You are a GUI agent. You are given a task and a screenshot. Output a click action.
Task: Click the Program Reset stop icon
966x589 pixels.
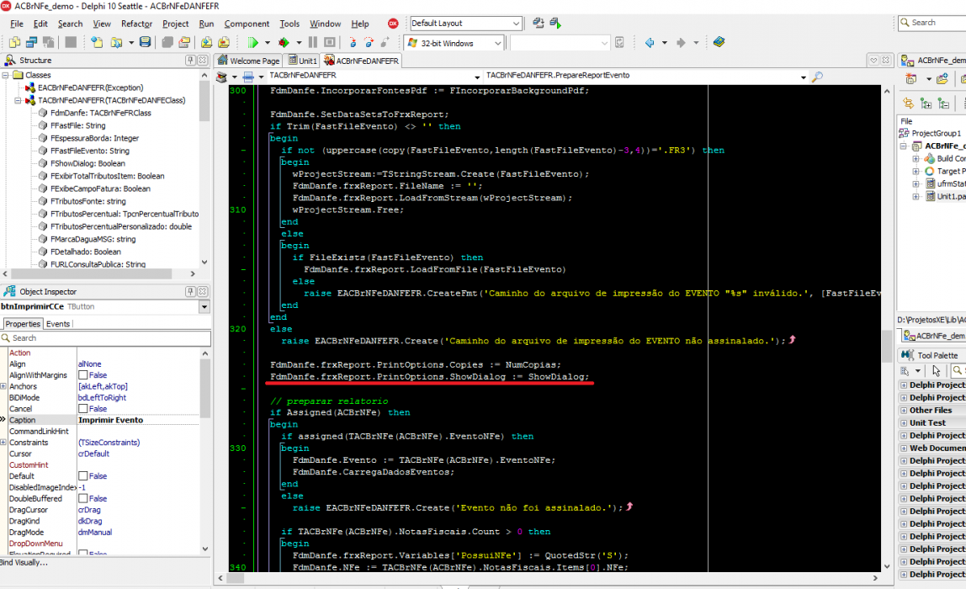pos(330,43)
